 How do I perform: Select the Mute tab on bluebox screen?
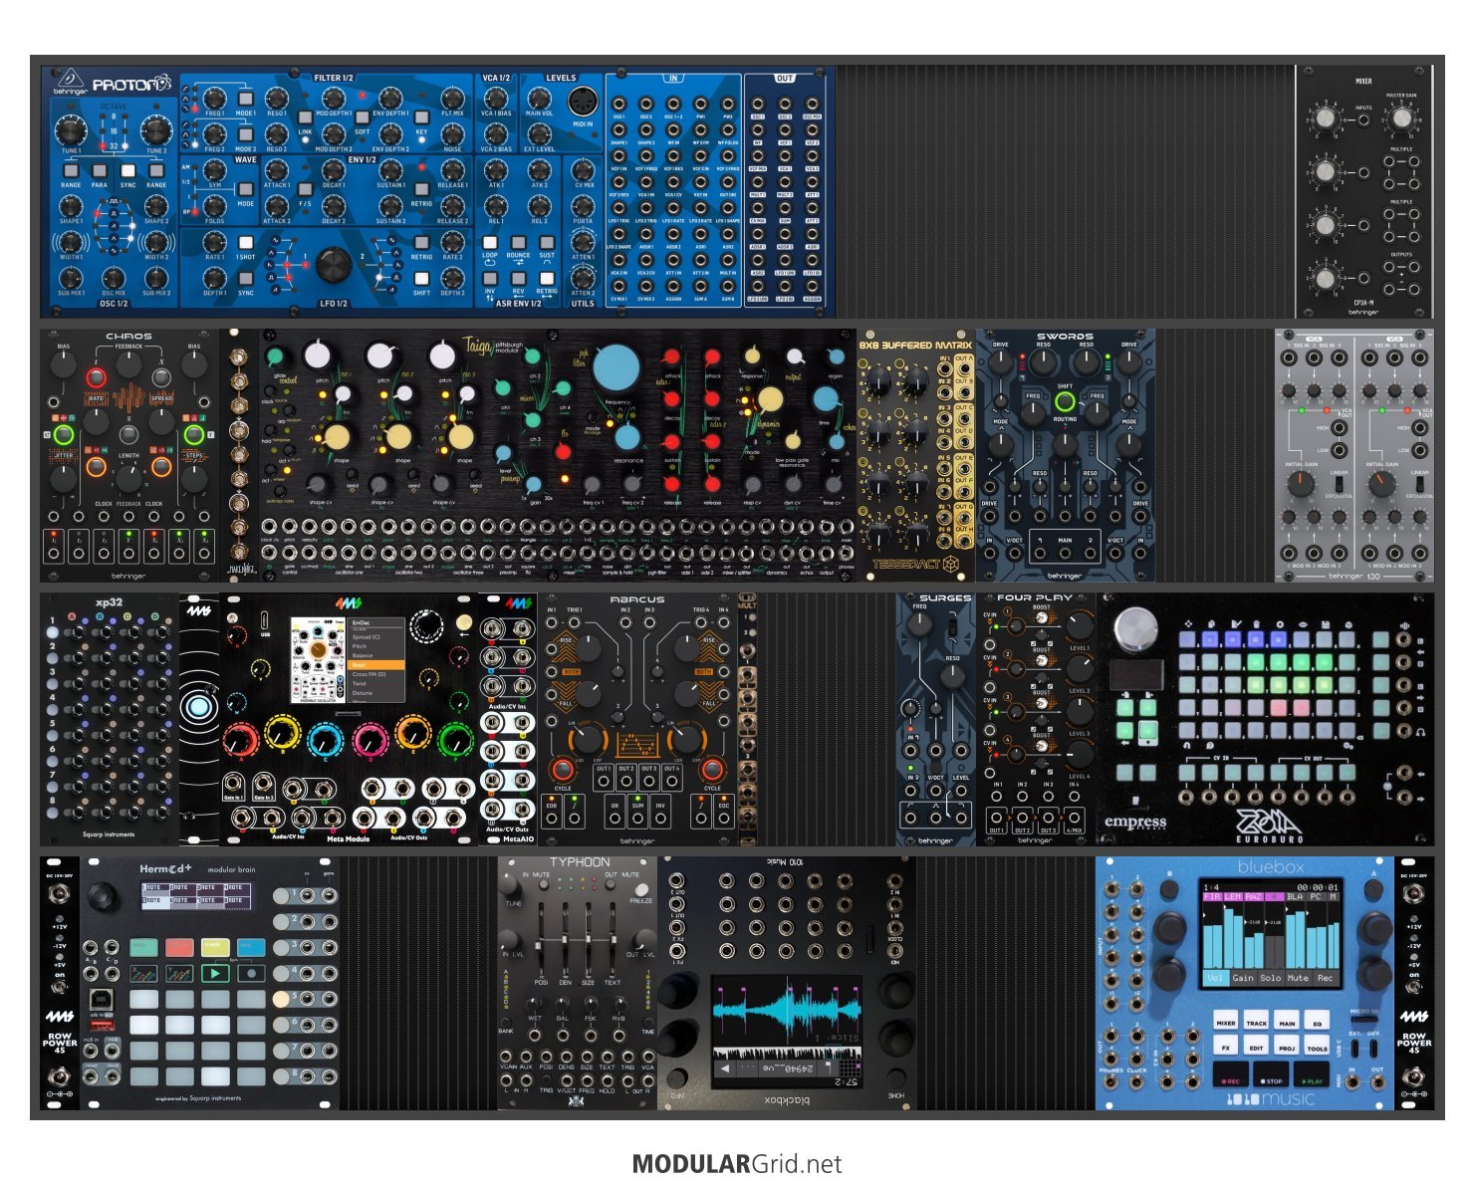pyautogui.click(x=1298, y=978)
